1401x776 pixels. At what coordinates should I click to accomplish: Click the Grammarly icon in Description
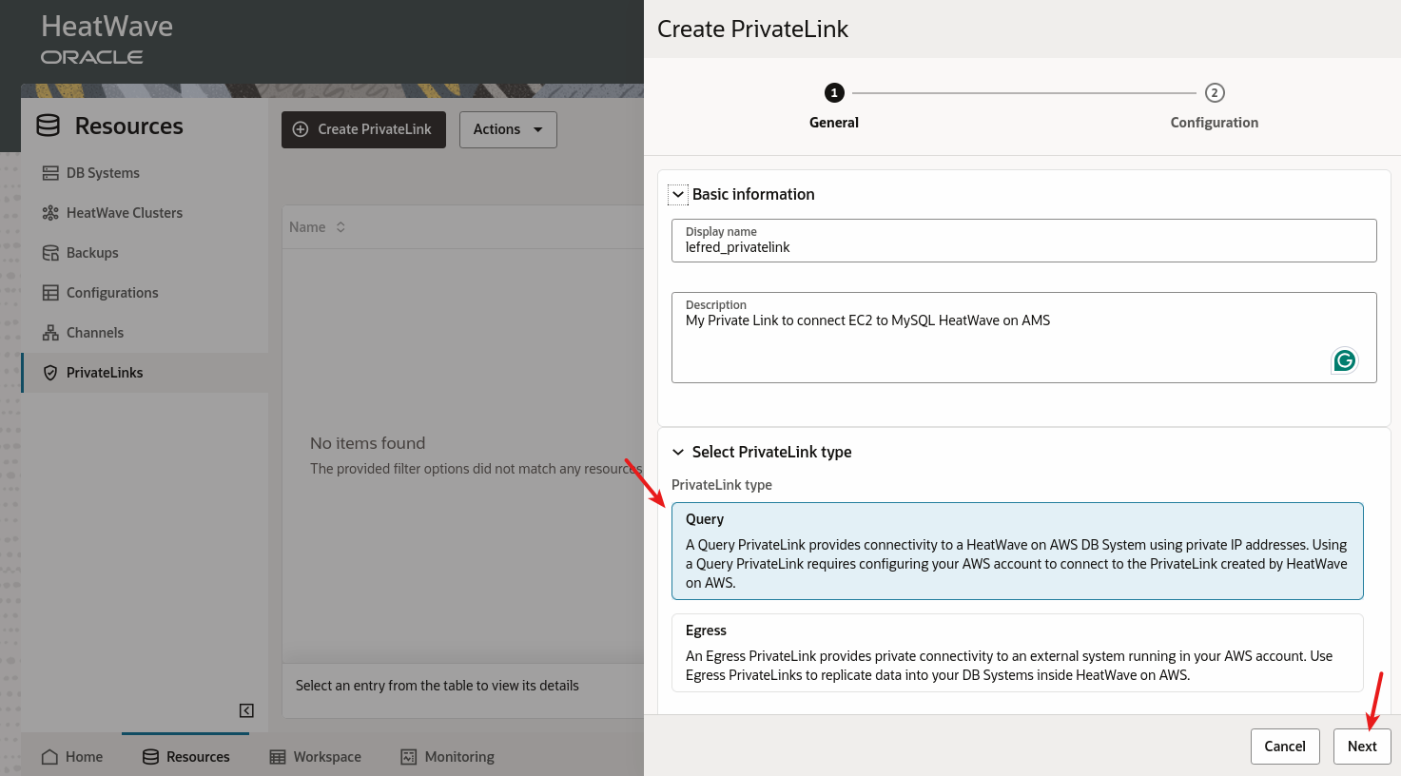click(x=1344, y=360)
